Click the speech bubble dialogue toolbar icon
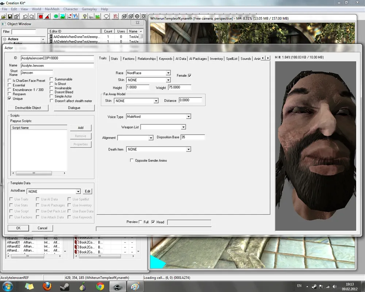 coord(106,16)
